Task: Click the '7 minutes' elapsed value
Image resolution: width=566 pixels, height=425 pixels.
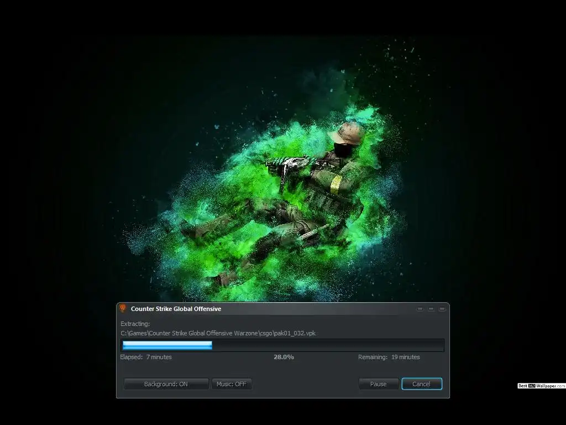Action: pos(159,357)
